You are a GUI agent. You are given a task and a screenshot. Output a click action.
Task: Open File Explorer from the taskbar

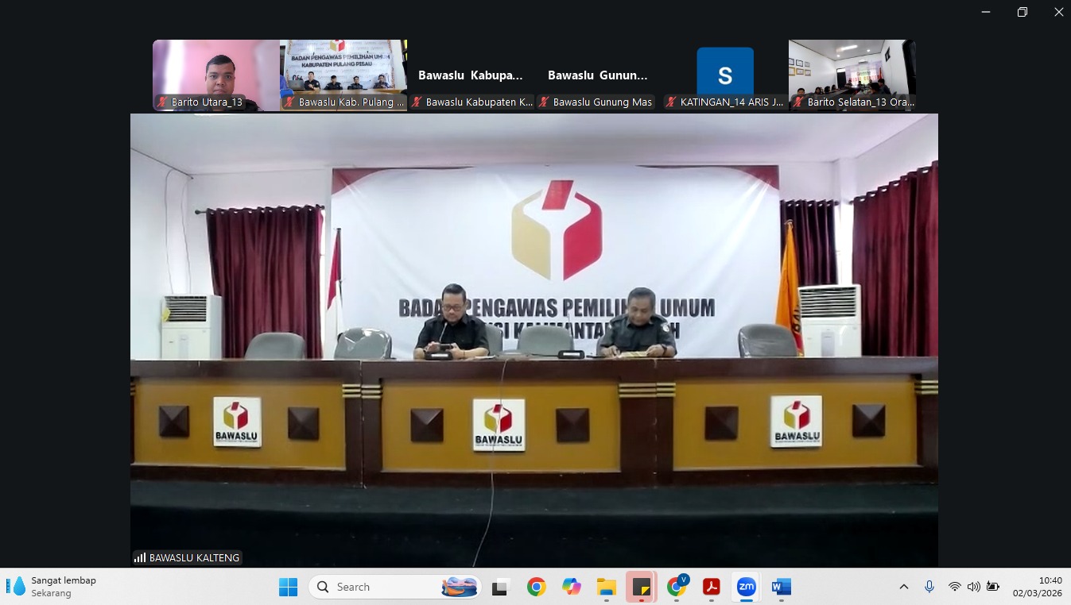coord(606,588)
